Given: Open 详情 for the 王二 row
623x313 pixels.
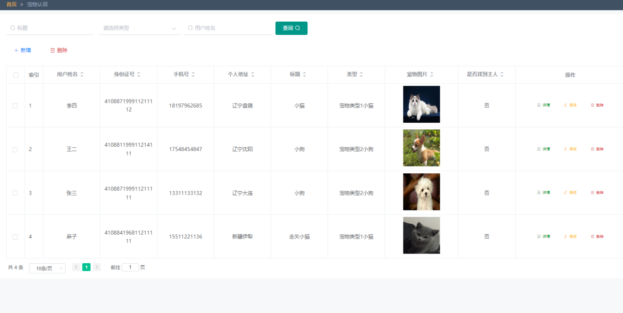Looking at the screenshot, I should tap(543, 149).
